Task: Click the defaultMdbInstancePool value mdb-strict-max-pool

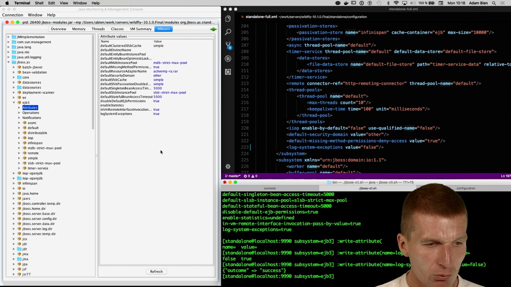Action: click(x=170, y=63)
